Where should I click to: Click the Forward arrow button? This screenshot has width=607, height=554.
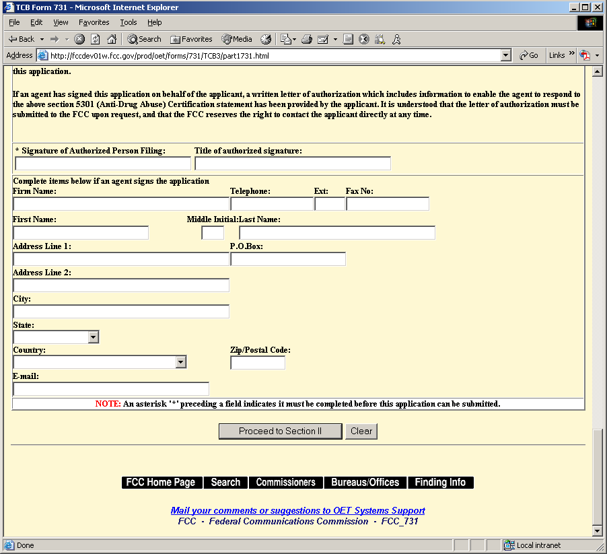(x=55, y=39)
